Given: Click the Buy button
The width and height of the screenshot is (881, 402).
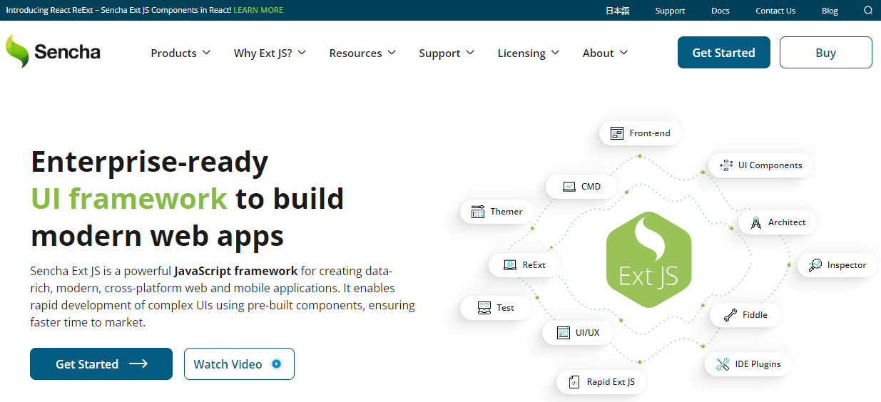Looking at the screenshot, I should click(x=825, y=53).
